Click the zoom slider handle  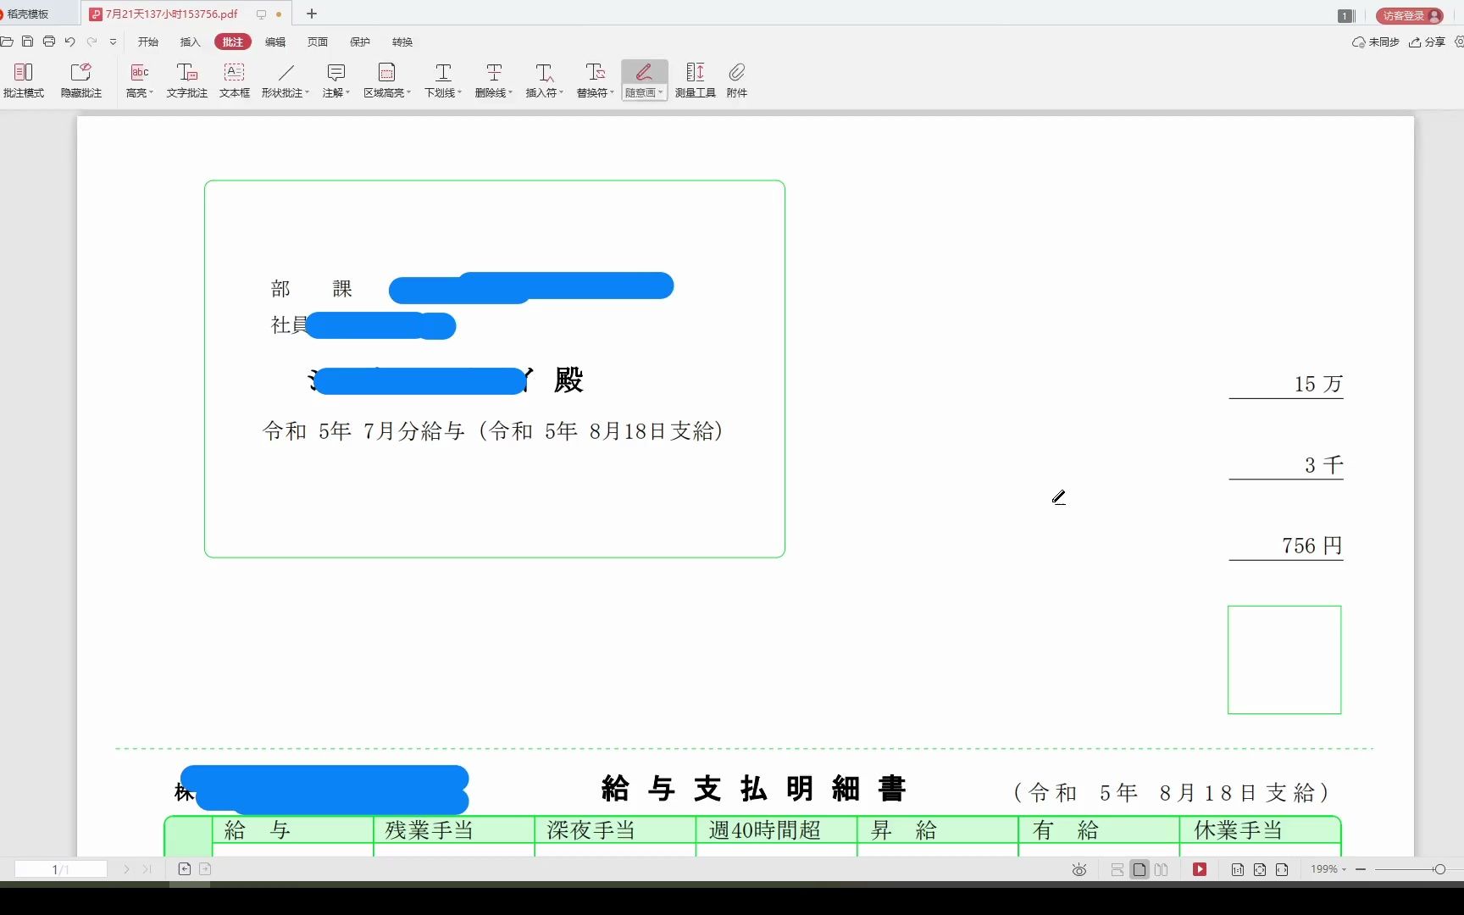(1439, 870)
